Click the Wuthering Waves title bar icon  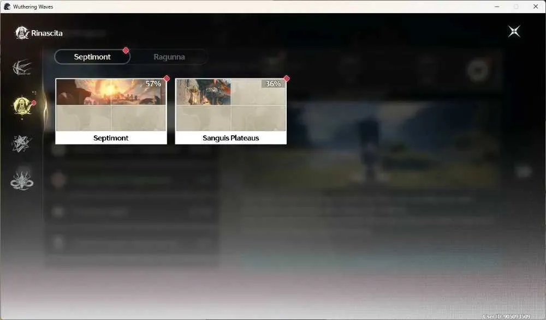tap(7, 7)
